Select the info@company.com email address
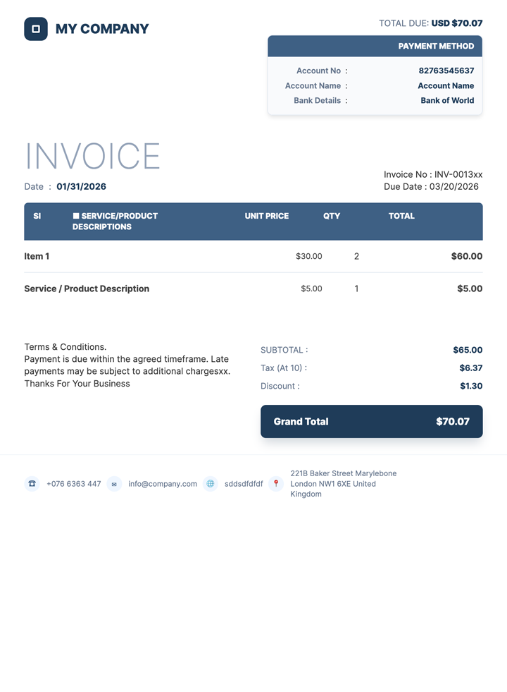Screen dimensions: 507x692 163,484
